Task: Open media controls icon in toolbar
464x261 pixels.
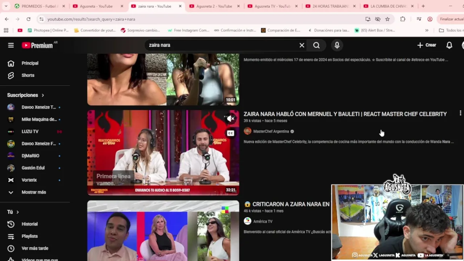Action: 419,19
